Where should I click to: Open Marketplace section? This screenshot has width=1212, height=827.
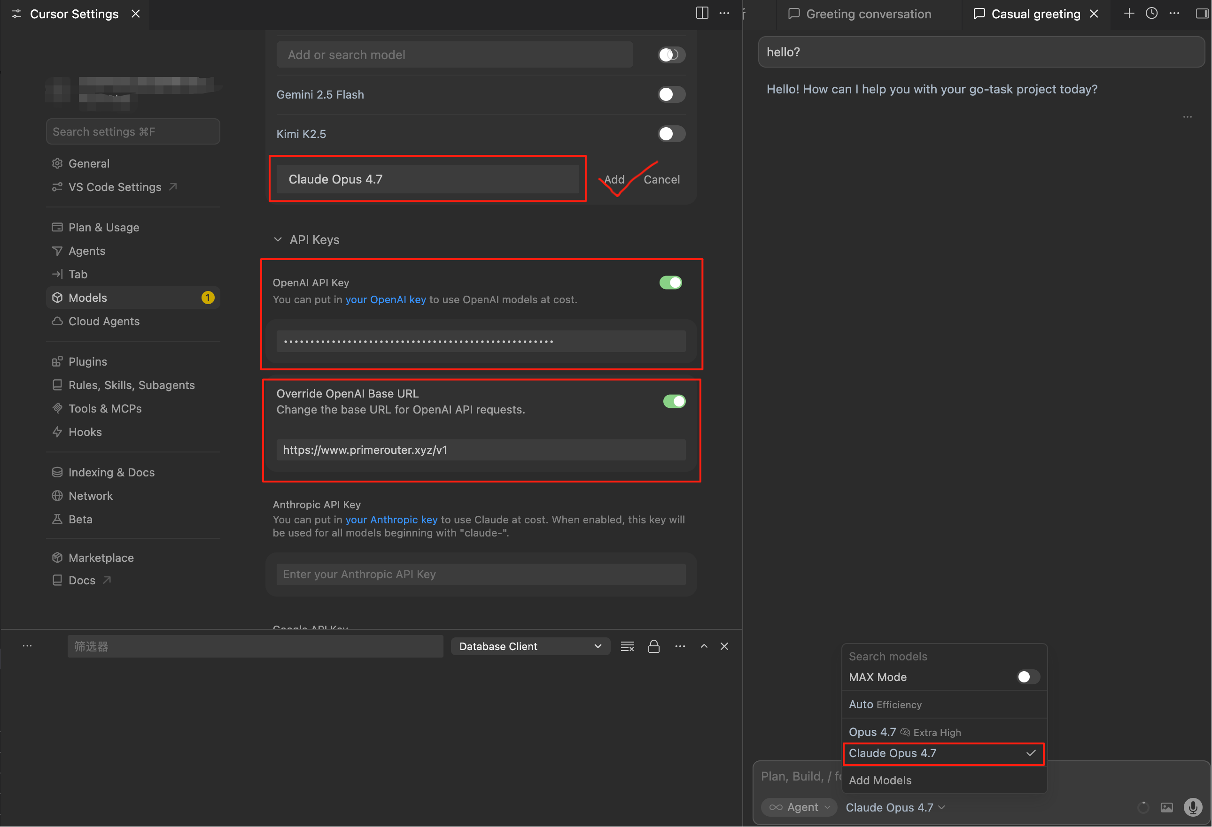point(133,558)
